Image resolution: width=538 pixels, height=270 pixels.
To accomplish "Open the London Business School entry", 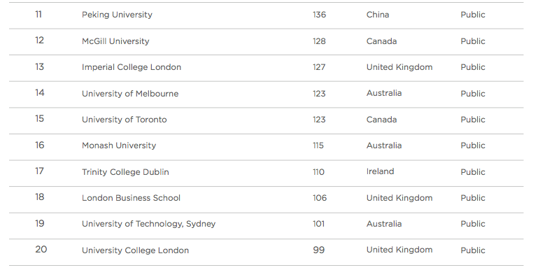I will 131,198.
